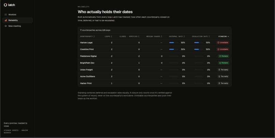Screen dimensions: 275x138
Task: Click BrightPath Dev's closed verified count 1
Action: pyautogui.click(x=139, y=63)
